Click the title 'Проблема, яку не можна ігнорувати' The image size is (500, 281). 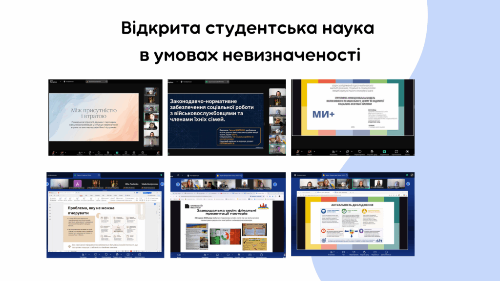click(x=91, y=210)
